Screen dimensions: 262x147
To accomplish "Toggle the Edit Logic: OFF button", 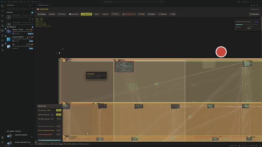I will pyautogui.click(x=129, y=14).
